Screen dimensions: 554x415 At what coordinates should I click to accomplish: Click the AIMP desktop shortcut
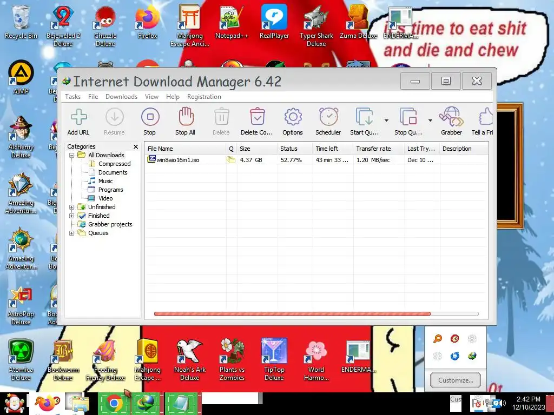coord(21,78)
